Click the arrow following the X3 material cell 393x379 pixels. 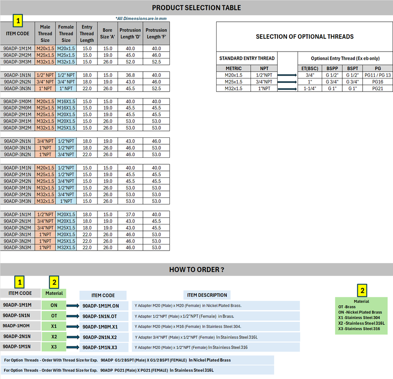coord(72,347)
